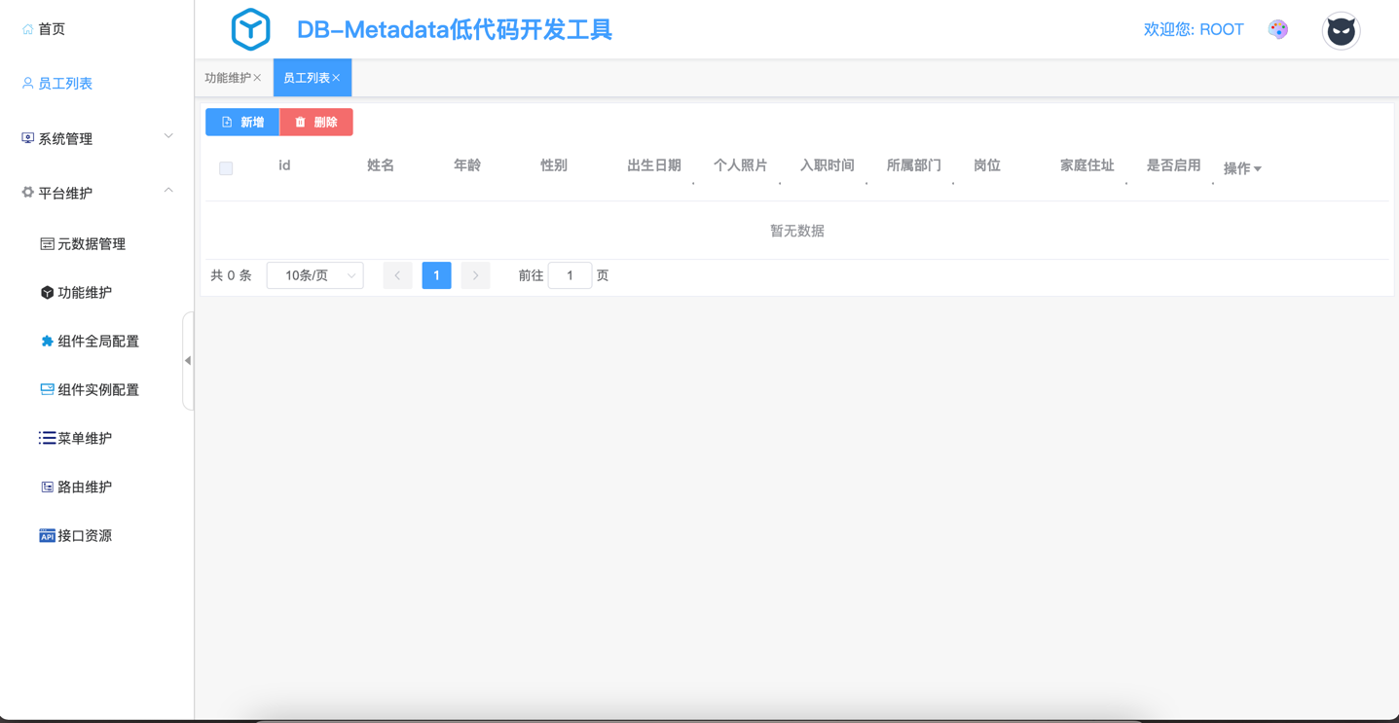This screenshot has width=1399, height=723.
Task: Open the color palette theme icon
Action: [x=1277, y=29]
